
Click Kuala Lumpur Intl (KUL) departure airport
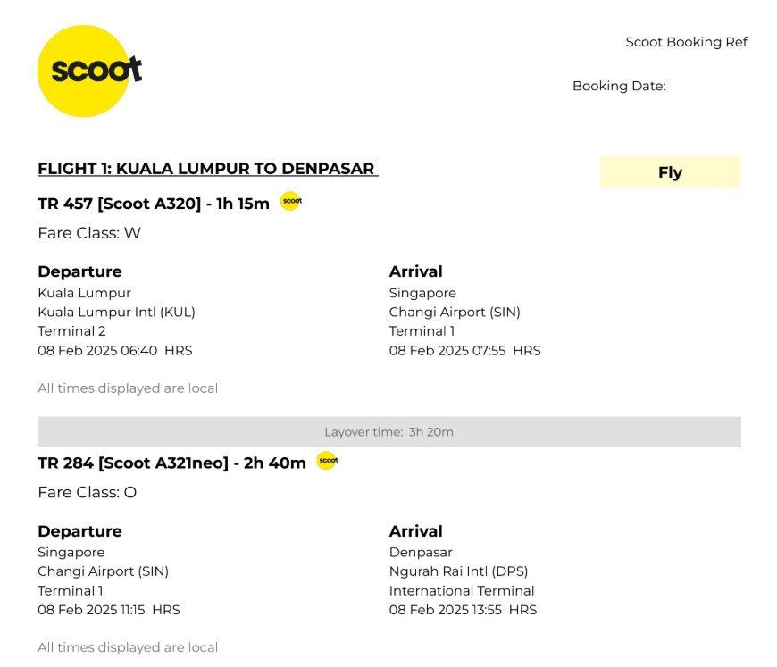coord(116,313)
